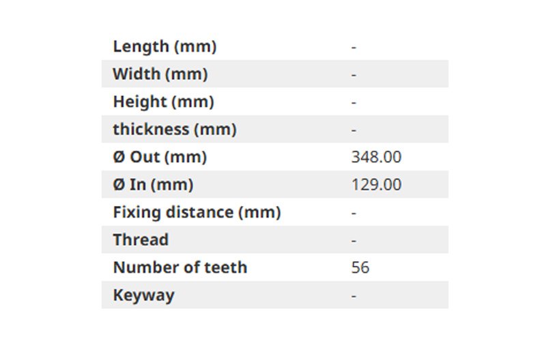Click the Keyway row label

coord(143,295)
